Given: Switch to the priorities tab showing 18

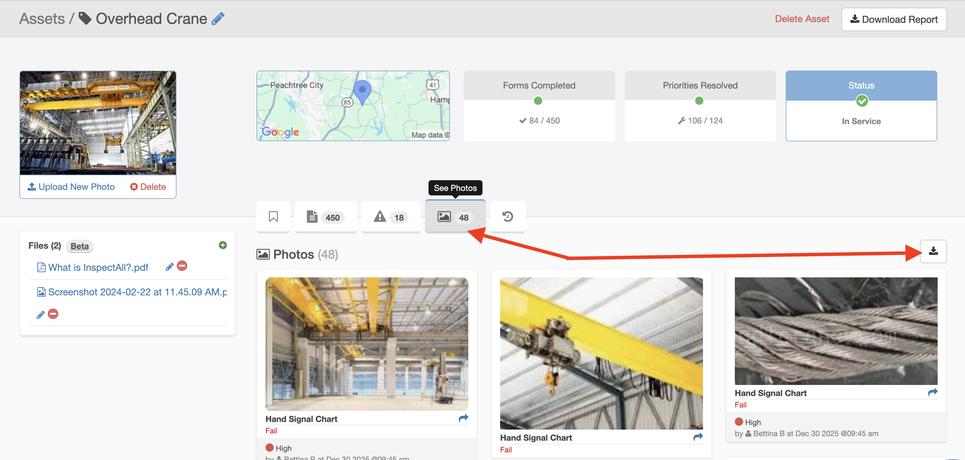Looking at the screenshot, I should 390,217.
